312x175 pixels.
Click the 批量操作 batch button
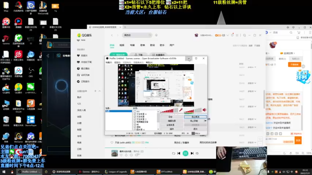[x=158, y=55]
